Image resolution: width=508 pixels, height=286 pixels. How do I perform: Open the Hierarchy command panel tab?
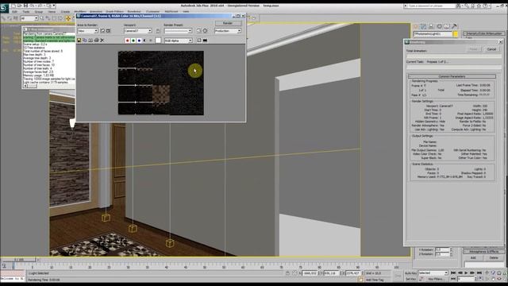pyautogui.click(x=431, y=26)
